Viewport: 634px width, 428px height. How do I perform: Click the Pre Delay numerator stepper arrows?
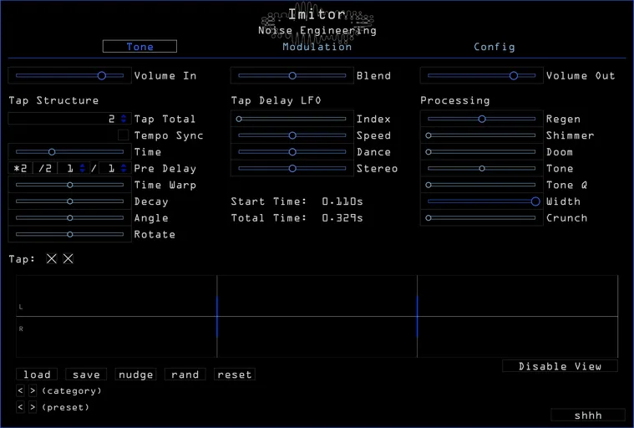click(83, 168)
